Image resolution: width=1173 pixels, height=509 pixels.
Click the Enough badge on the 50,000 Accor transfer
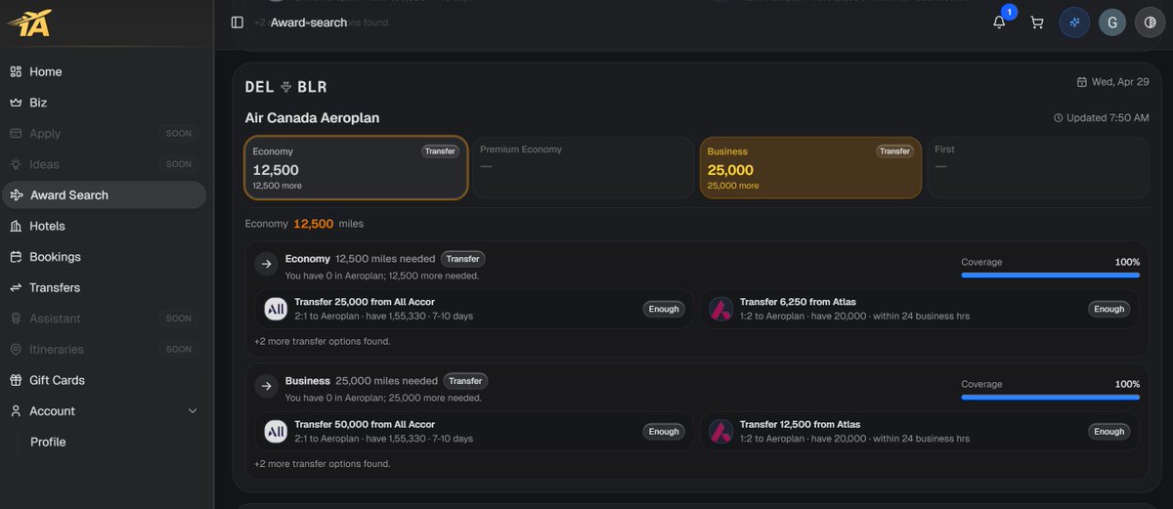664,431
